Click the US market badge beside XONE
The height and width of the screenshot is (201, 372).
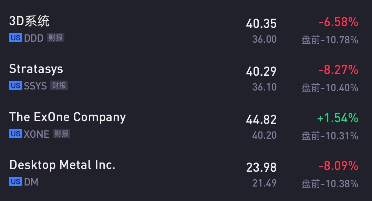click(x=15, y=134)
